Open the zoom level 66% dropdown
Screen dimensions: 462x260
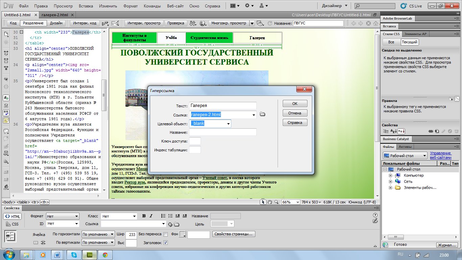pyautogui.click(x=291, y=202)
